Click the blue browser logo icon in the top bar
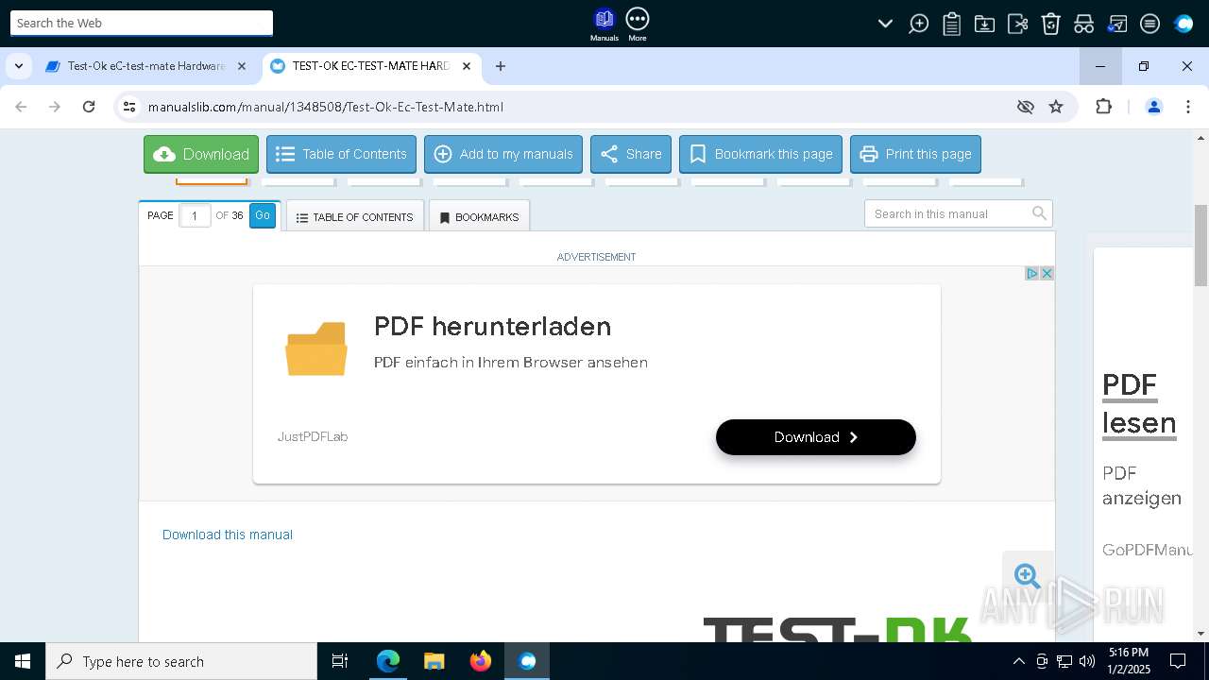Screen dimensions: 1209x680 1183,24
